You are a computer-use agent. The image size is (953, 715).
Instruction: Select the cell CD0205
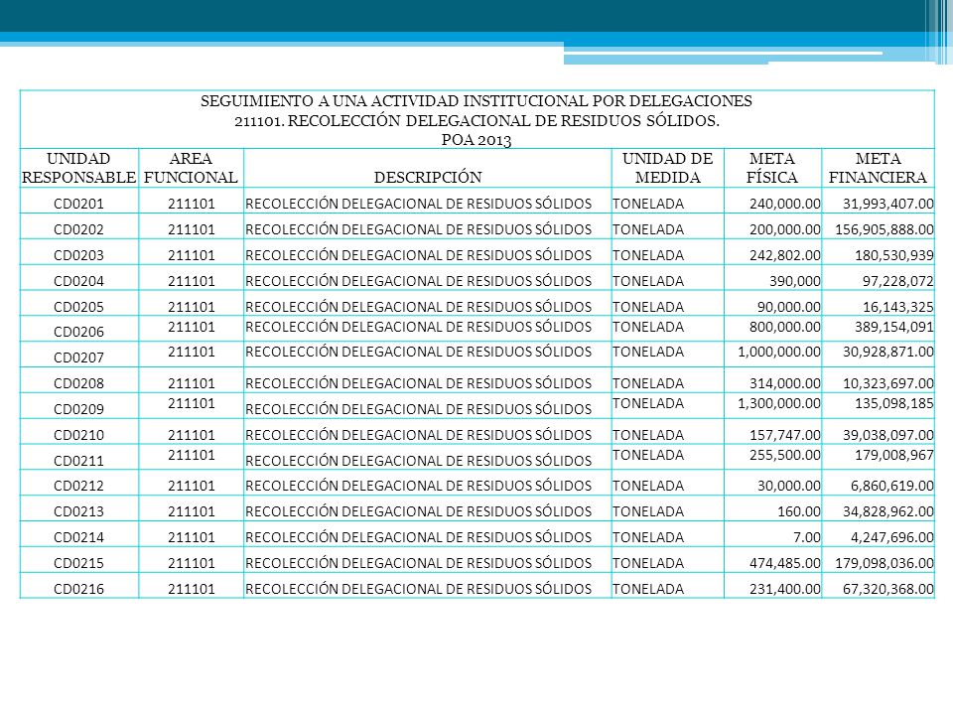(x=79, y=307)
